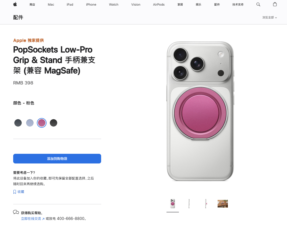
Task: Open 立即在线交流 chat link
Action: coord(31,219)
